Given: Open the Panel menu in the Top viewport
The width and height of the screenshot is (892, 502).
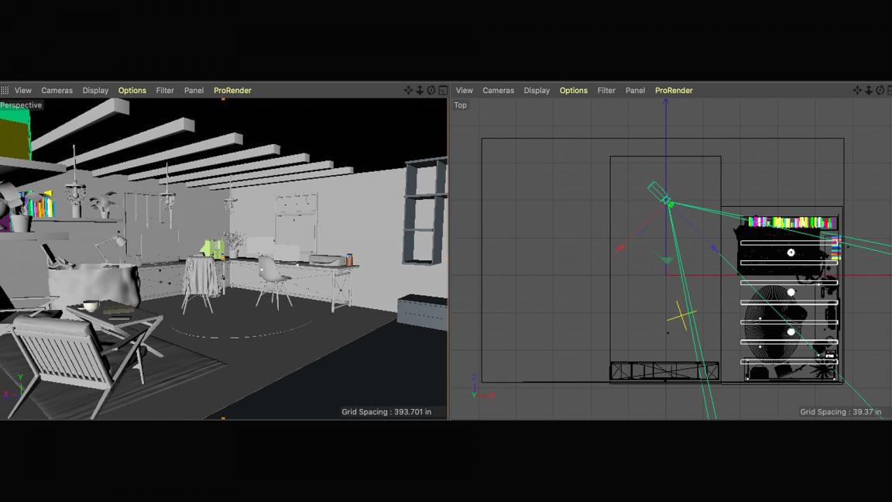Looking at the screenshot, I should [x=636, y=91].
